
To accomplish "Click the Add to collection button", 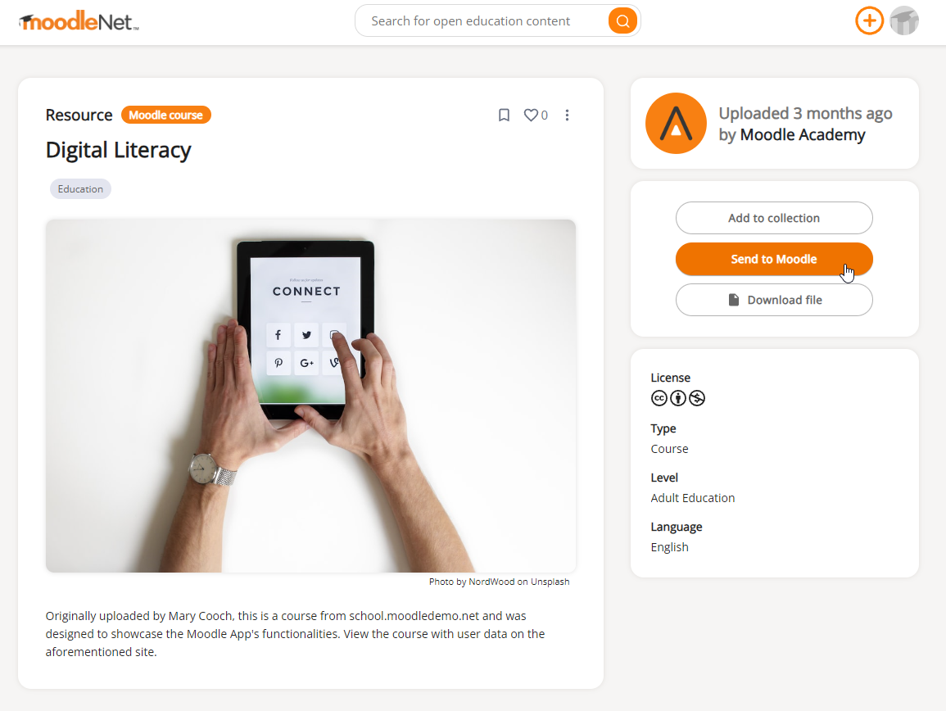I will coord(774,218).
